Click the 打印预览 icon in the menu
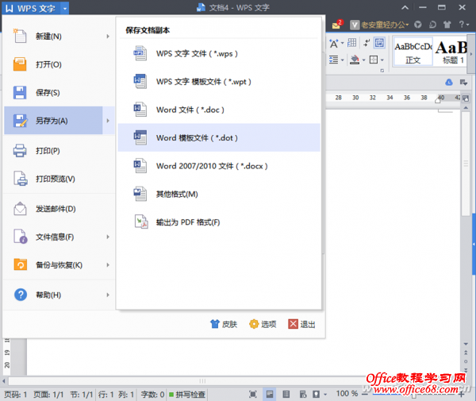The height and width of the screenshot is (401, 476). tap(21, 179)
